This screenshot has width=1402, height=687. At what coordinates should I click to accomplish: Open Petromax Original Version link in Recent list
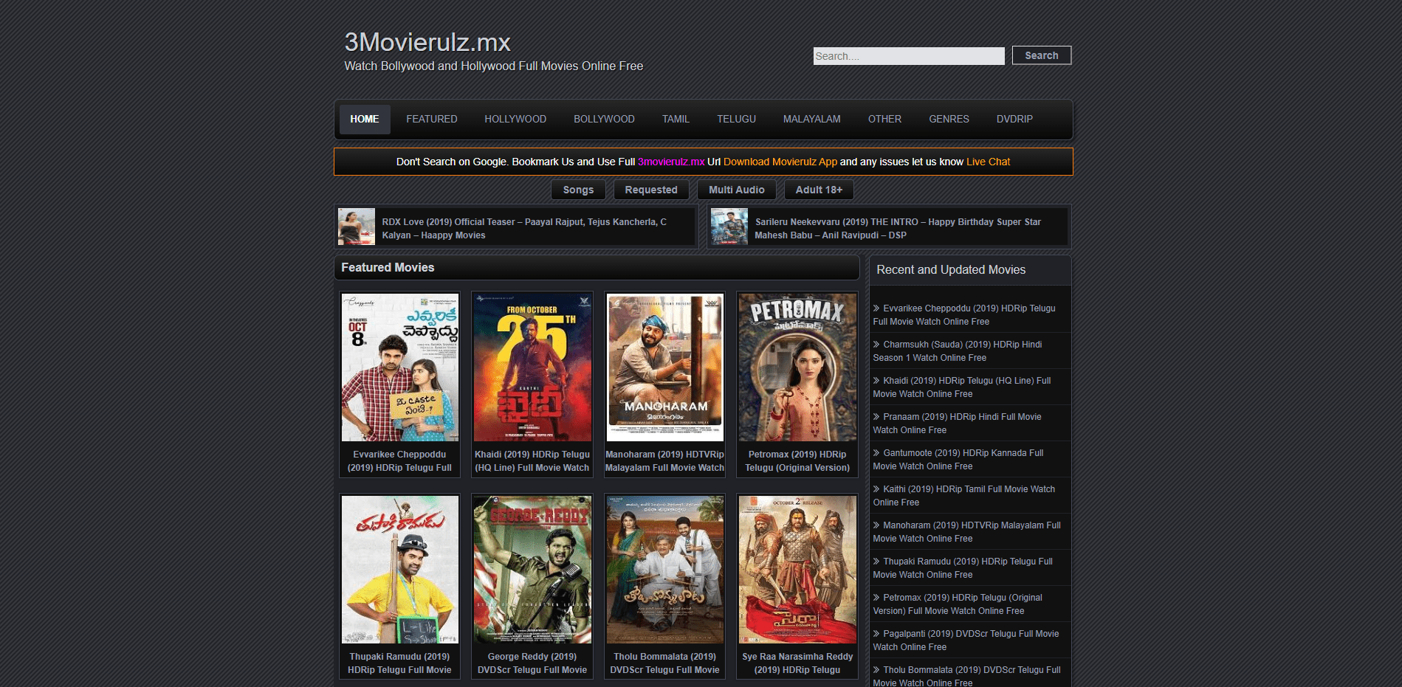coord(958,604)
